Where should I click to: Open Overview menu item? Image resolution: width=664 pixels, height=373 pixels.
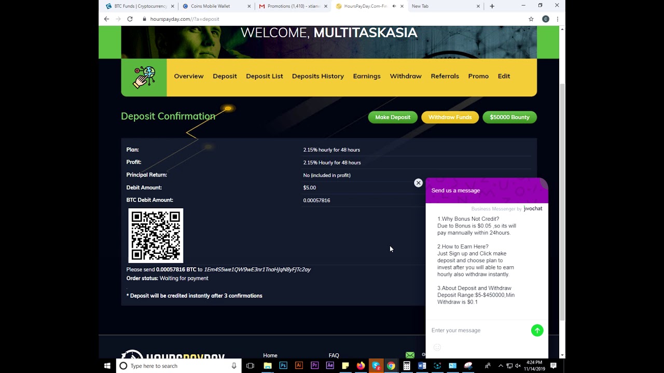click(189, 76)
